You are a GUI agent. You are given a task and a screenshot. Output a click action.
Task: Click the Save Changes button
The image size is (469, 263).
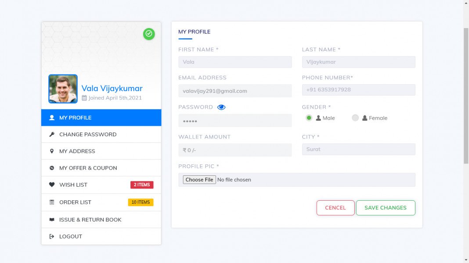(386, 208)
